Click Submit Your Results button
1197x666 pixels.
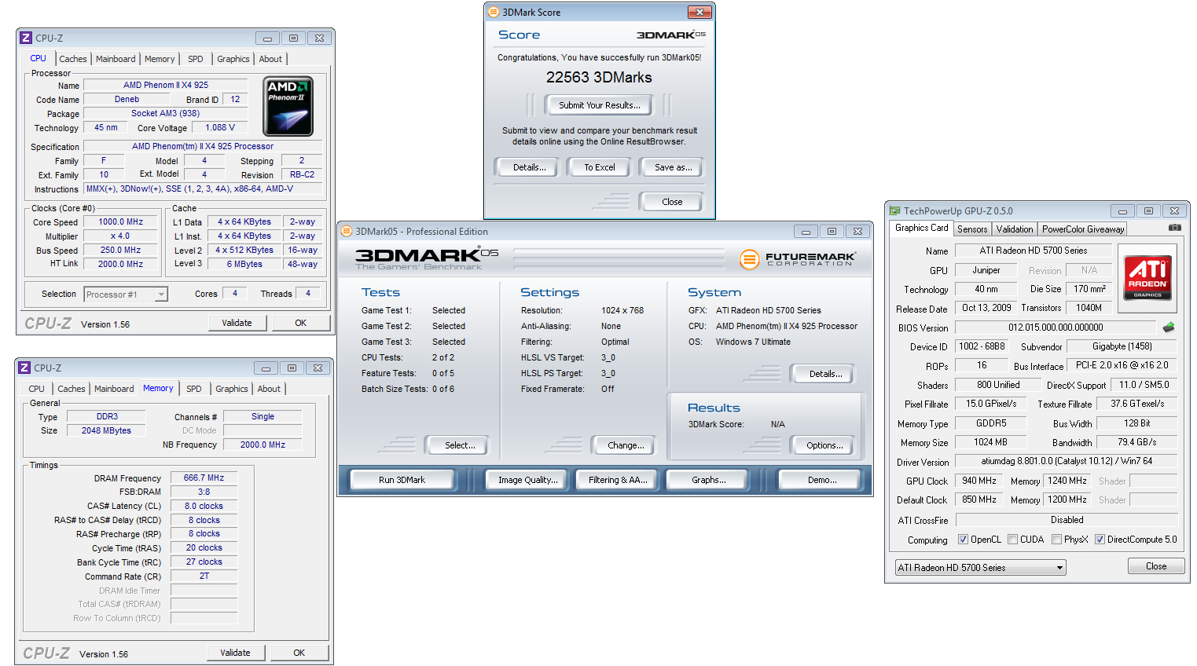pyautogui.click(x=600, y=105)
